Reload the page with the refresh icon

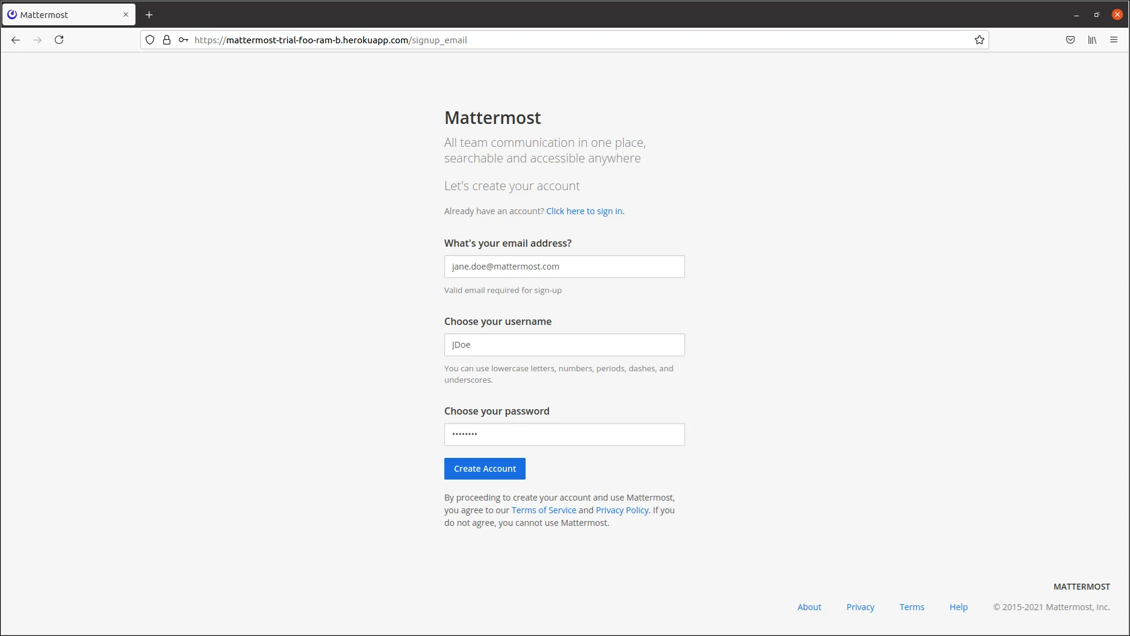(x=59, y=40)
